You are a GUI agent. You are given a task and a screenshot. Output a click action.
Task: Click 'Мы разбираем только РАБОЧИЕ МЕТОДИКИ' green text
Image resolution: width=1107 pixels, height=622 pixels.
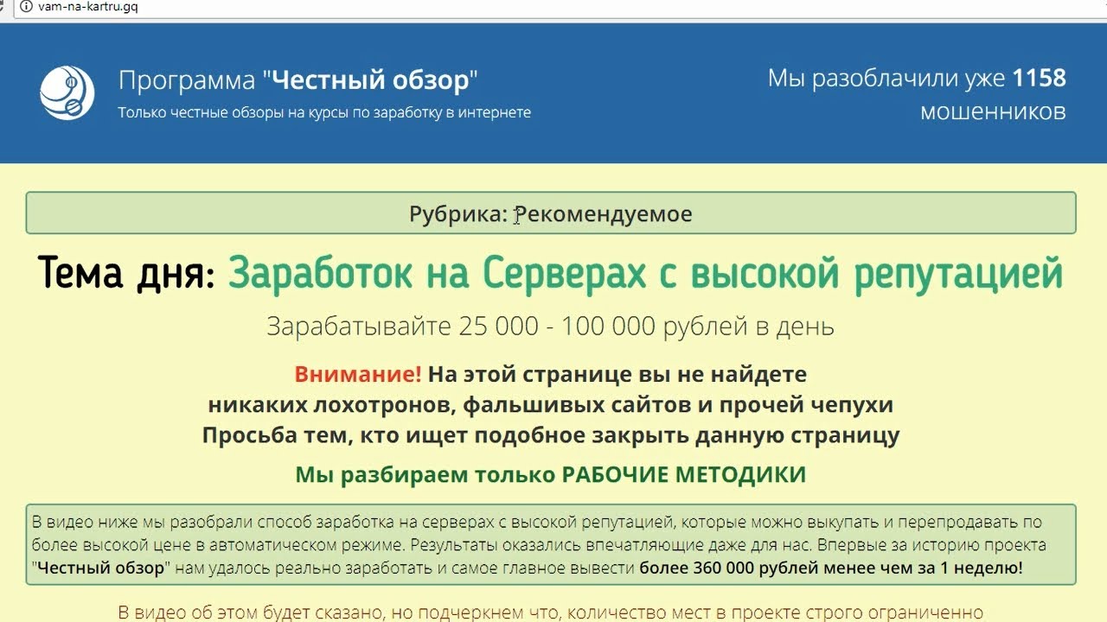(551, 474)
